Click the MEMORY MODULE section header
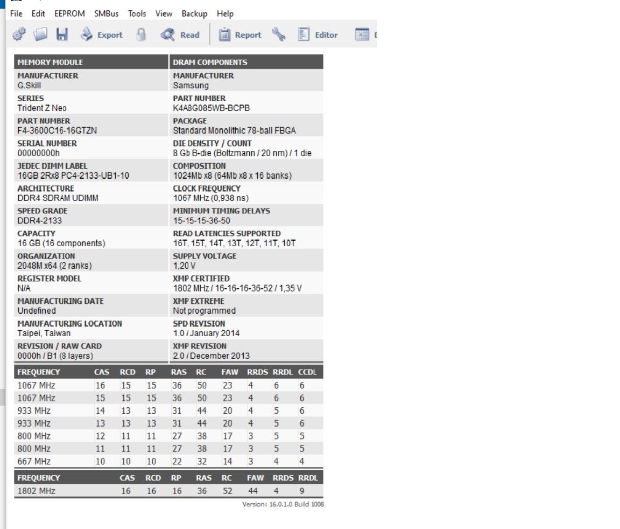This screenshot has height=529, width=620. coord(91,62)
